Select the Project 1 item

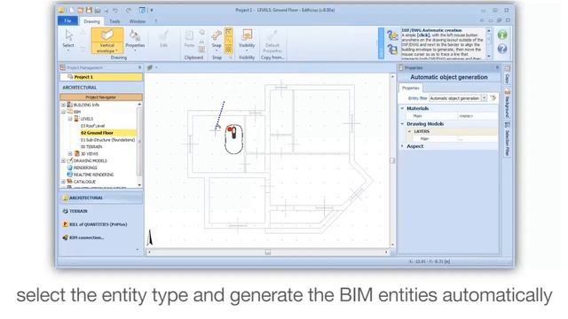pos(101,77)
